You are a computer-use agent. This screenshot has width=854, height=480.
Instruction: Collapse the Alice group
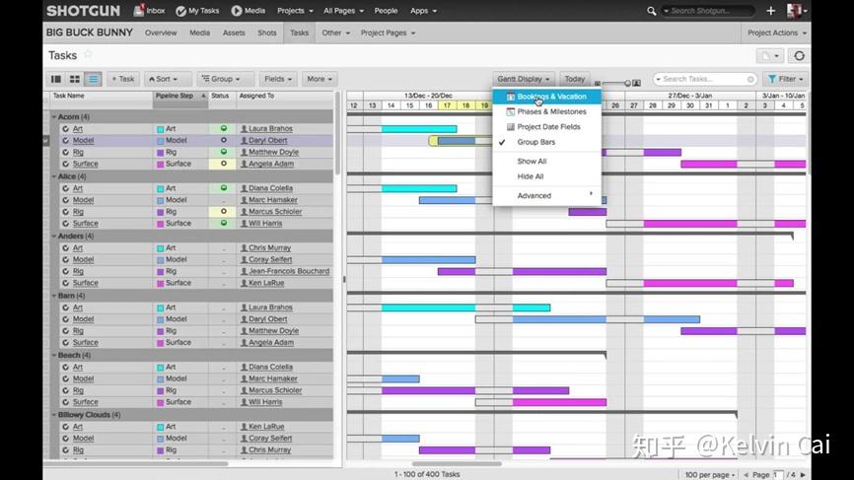click(54, 176)
